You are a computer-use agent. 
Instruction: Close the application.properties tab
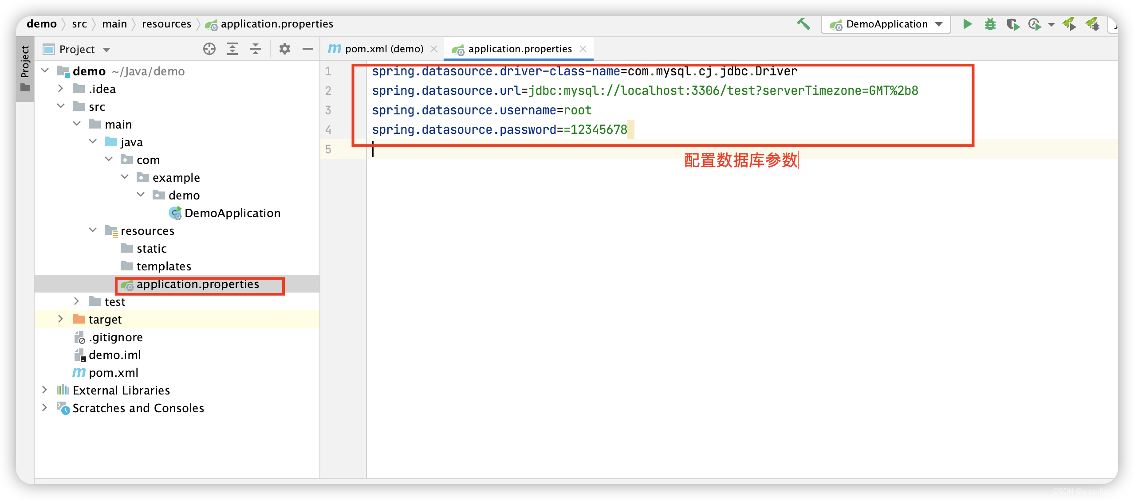pos(583,48)
